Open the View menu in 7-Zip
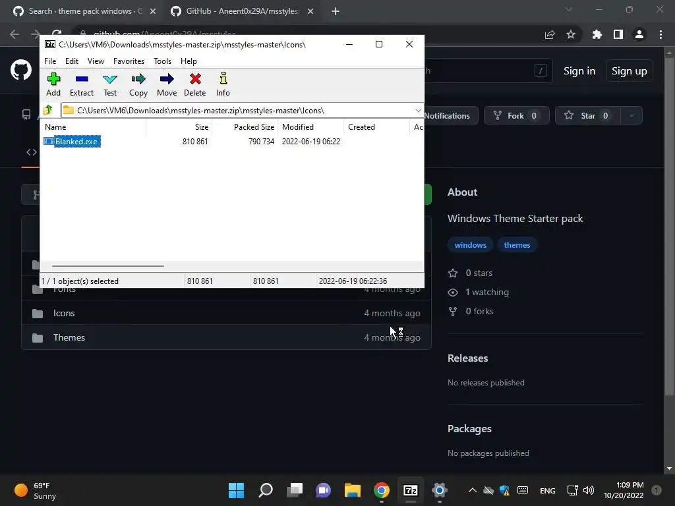This screenshot has width=675, height=506. point(96,61)
